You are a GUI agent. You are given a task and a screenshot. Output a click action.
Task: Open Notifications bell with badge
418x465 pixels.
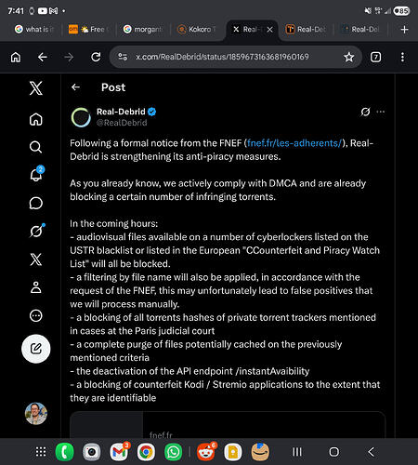[36, 174]
